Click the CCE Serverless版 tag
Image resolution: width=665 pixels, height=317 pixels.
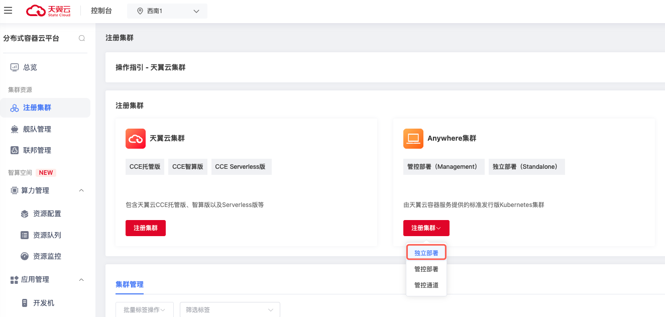(x=242, y=167)
